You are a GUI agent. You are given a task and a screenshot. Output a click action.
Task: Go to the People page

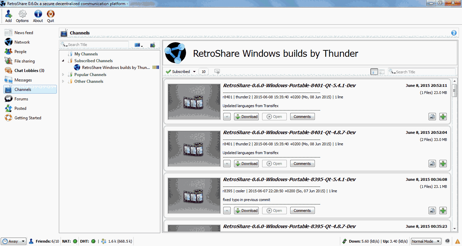(x=30, y=52)
